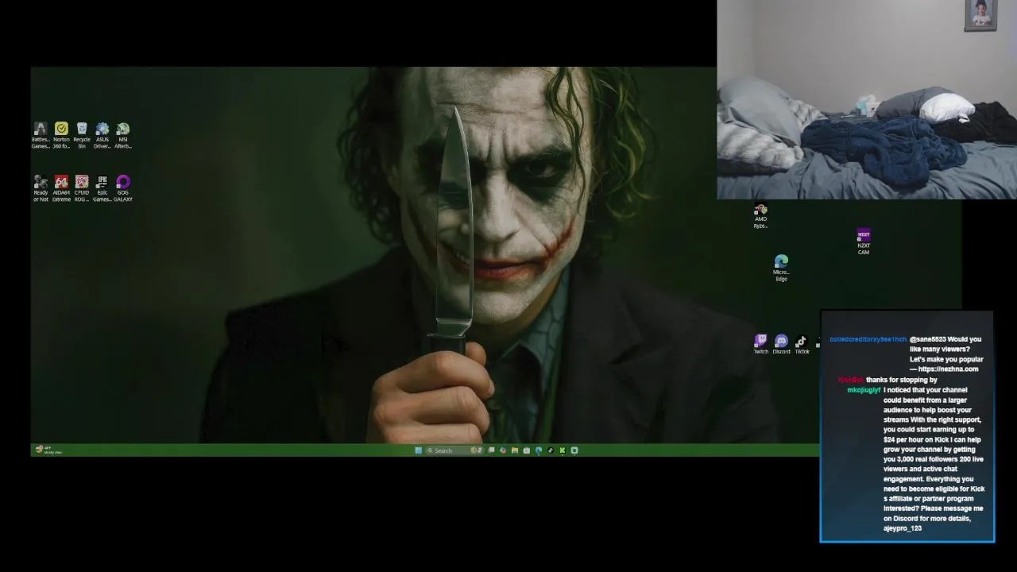Screen dimensions: 1017x572
Task: Open the Norton 360 desktop icon
Action: click(x=61, y=135)
